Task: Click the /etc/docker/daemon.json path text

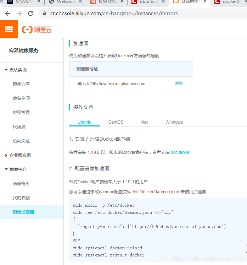Action: tap(156, 192)
